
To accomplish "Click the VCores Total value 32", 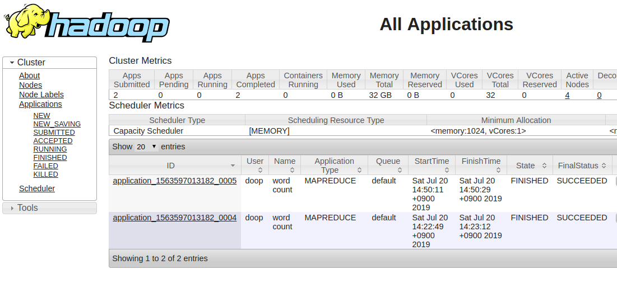I will point(490,95).
